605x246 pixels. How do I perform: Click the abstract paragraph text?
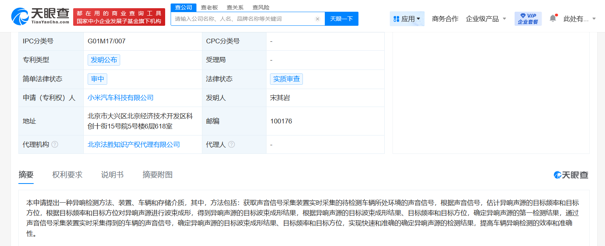pos(302,218)
